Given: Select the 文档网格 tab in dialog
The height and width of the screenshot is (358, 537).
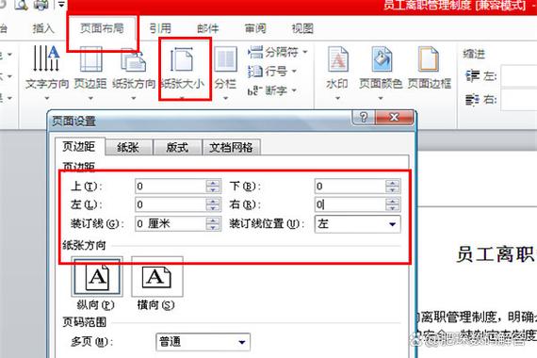Looking at the screenshot, I should point(231,147).
